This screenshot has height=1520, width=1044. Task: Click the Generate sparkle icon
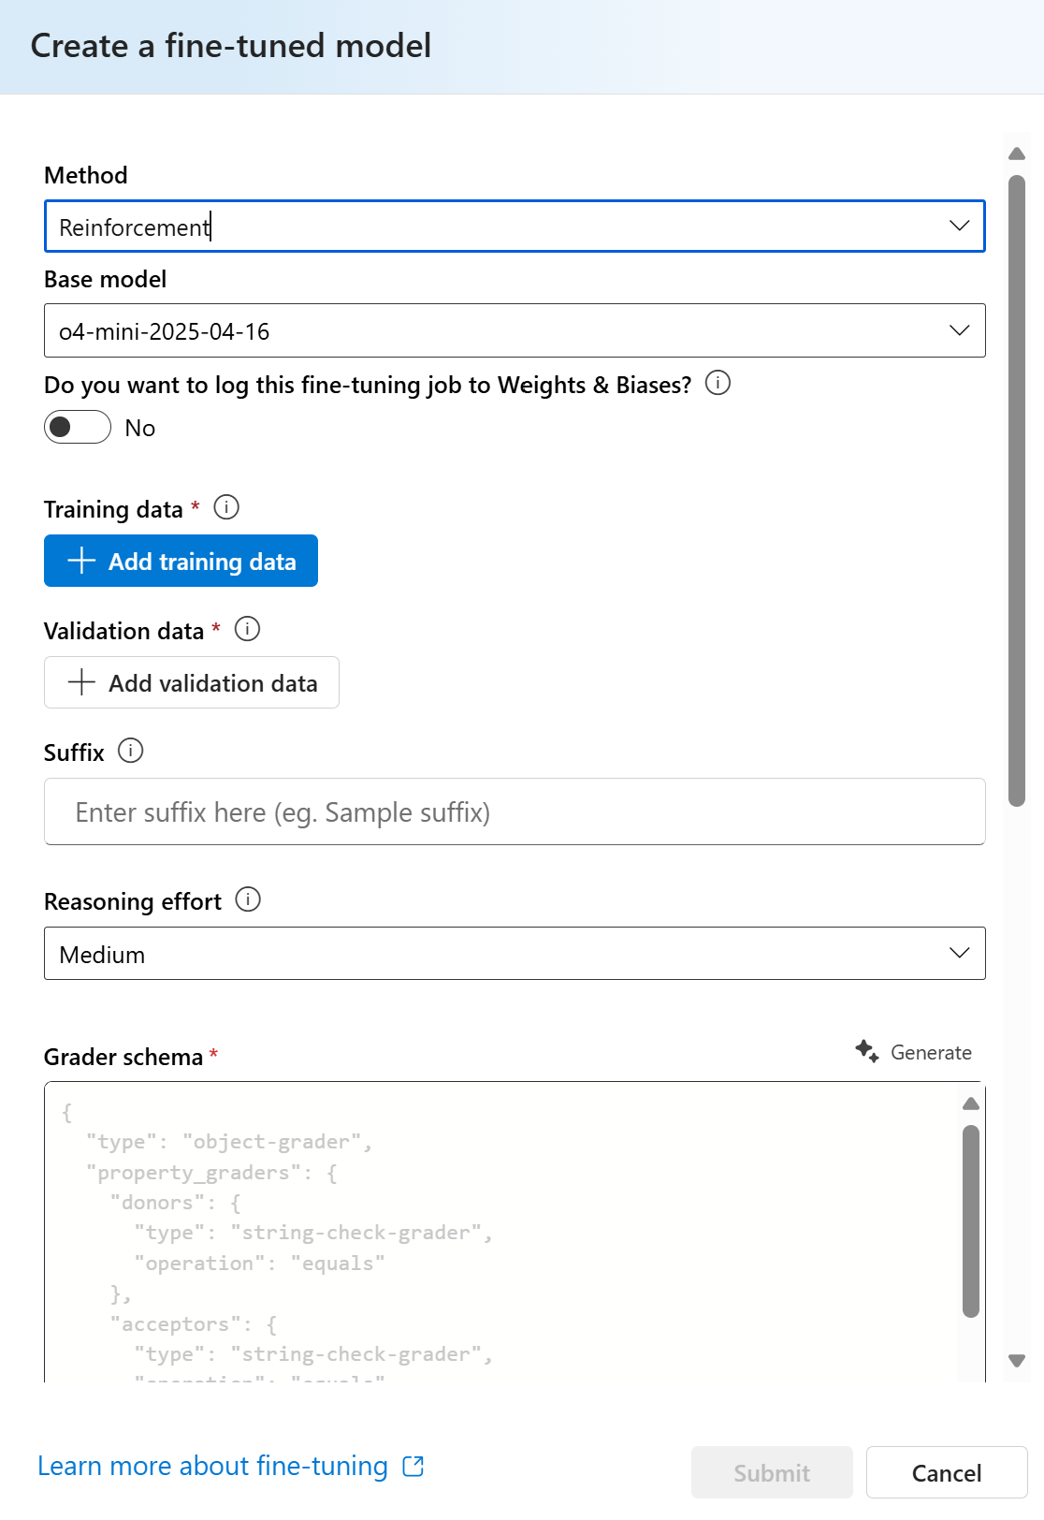(x=867, y=1052)
